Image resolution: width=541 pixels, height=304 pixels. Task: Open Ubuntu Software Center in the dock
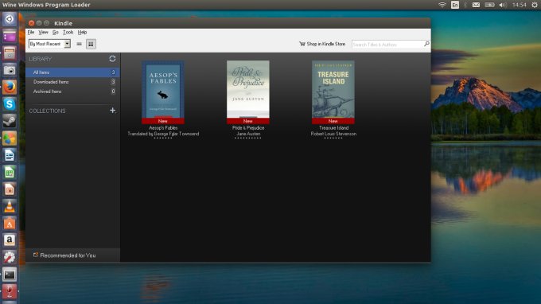pos(10,224)
